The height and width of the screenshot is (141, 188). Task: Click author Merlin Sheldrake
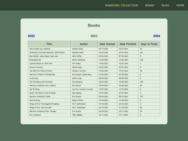point(79,60)
